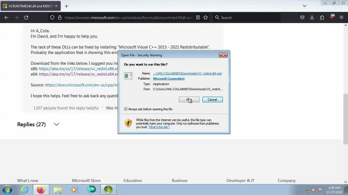
Task: Click the Windows flag taskbar app icon
Action: click(x=108, y=190)
